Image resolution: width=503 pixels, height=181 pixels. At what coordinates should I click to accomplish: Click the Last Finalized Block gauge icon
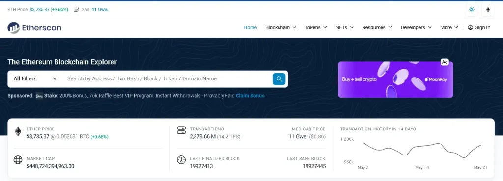pyautogui.click(x=181, y=160)
